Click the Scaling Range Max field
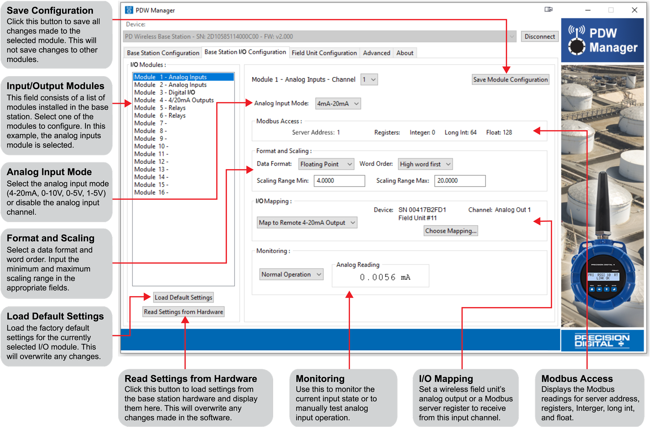Viewport: 650px width, 427px height. click(460, 181)
